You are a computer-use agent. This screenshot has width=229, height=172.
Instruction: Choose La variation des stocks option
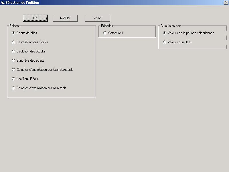(x=30, y=42)
